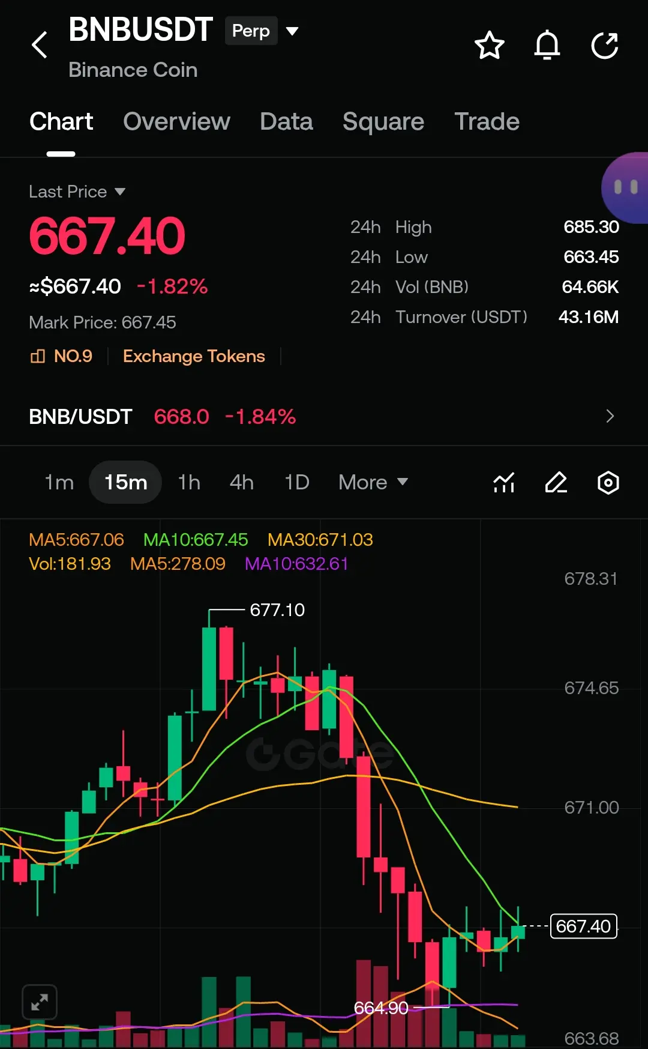Screen dimensions: 648x1049
Task: Open the Exchange Tokens category link
Action: (x=194, y=356)
